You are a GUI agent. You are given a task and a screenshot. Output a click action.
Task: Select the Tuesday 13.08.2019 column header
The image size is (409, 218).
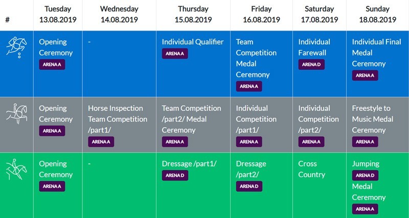pos(56,15)
